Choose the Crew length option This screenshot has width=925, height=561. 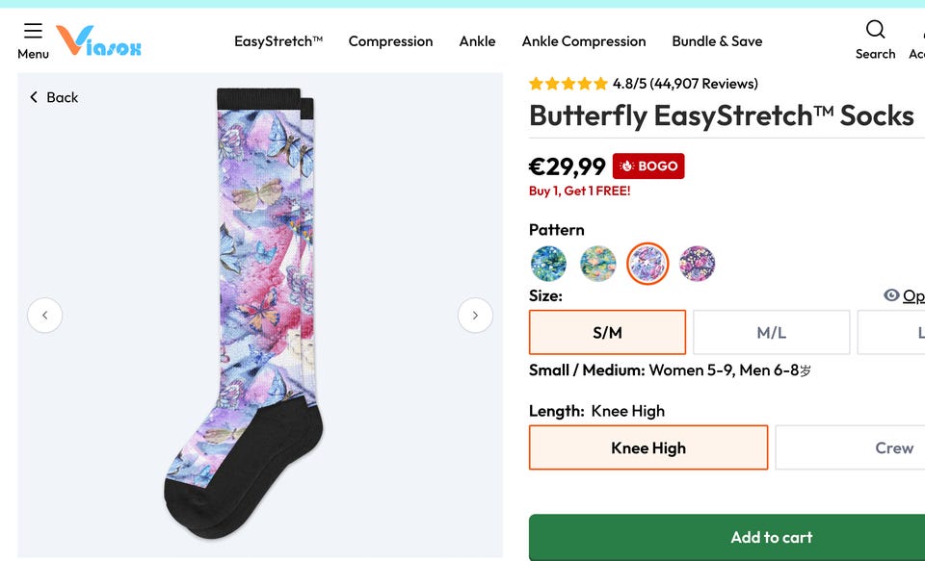(867, 447)
